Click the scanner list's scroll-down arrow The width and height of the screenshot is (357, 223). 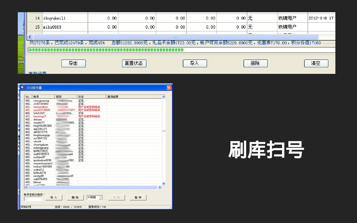coord(164,183)
